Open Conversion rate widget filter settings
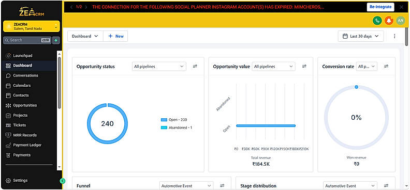The width and height of the screenshot is (410, 190). [386, 66]
